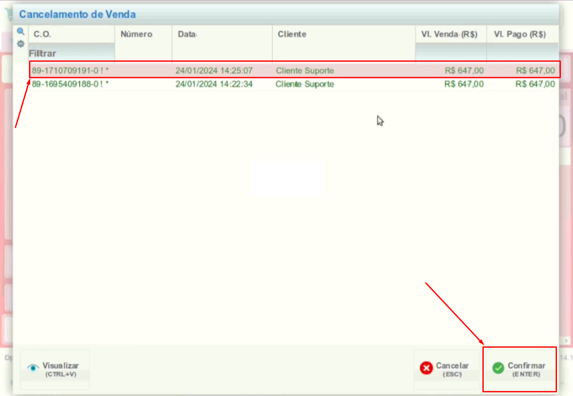The height and width of the screenshot is (396, 573).
Task: Click the red X icon on Cancelar
Action: point(426,368)
